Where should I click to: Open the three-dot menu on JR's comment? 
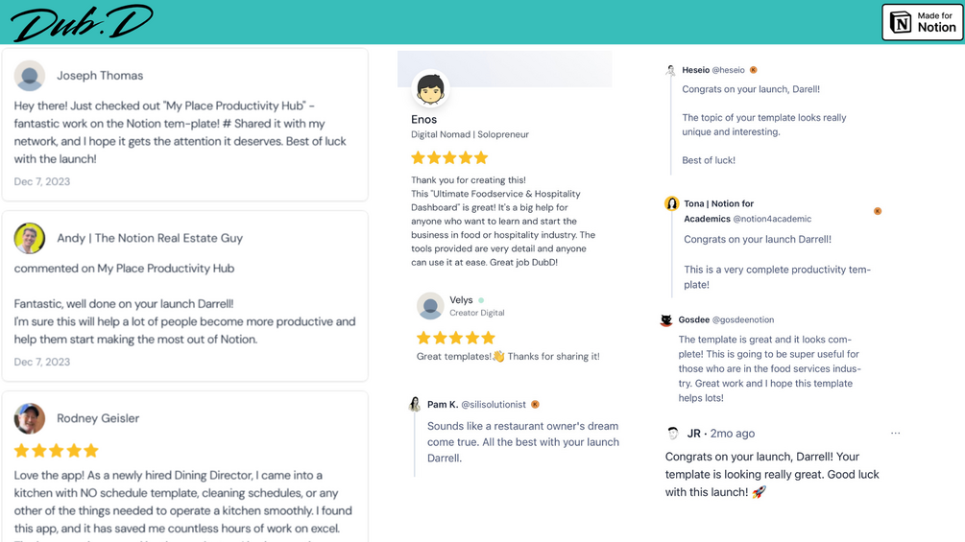point(895,434)
